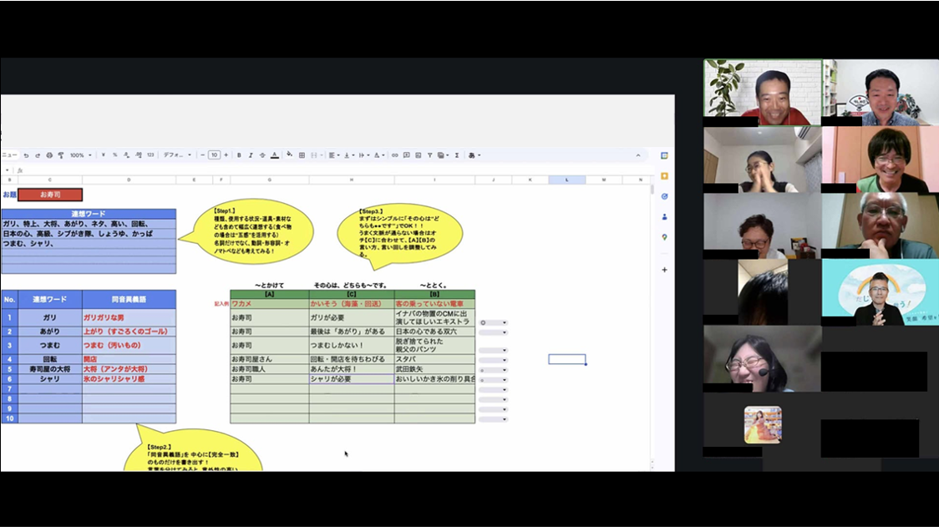Screen dimensions: 939x527
Task: Increase the font size
Action: point(226,155)
